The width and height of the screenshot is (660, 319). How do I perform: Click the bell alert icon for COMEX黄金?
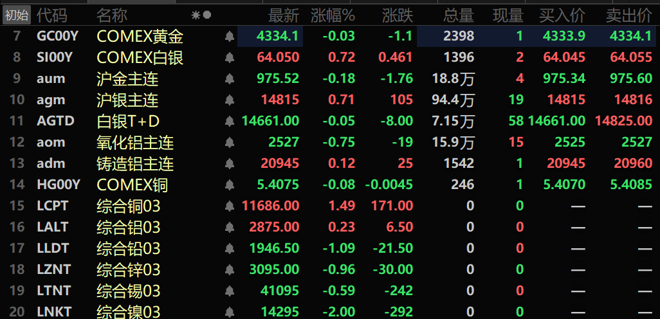pyautogui.click(x=230, y=37)
